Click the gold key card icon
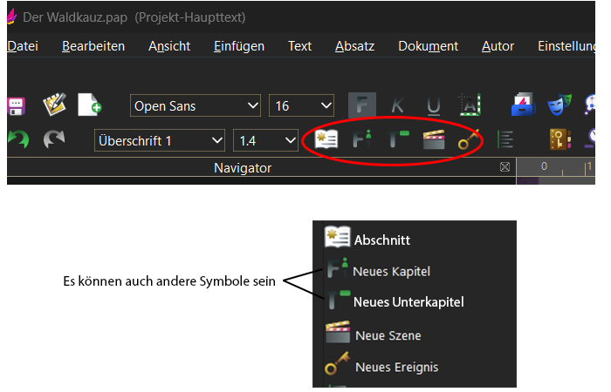Viewport: 611px width, 392px height. [x=560, y=139]
